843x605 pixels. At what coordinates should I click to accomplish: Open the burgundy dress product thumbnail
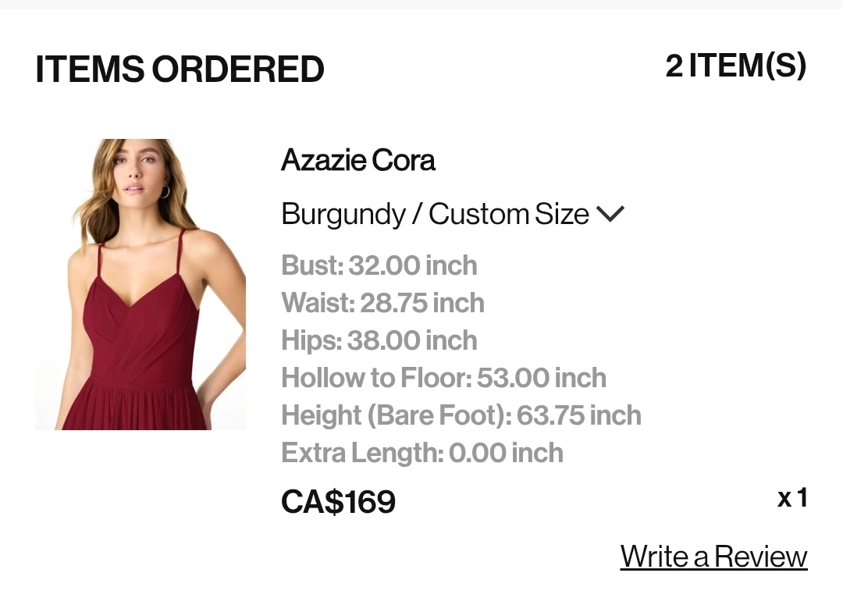(140, 284)
